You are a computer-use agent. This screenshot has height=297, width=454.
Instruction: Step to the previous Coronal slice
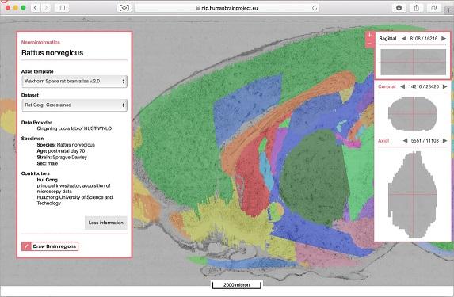pyautogui.click(x=402, y=86)
